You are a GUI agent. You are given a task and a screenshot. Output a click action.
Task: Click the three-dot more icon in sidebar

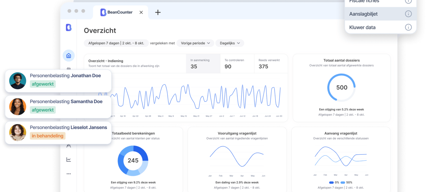[69, 174]
